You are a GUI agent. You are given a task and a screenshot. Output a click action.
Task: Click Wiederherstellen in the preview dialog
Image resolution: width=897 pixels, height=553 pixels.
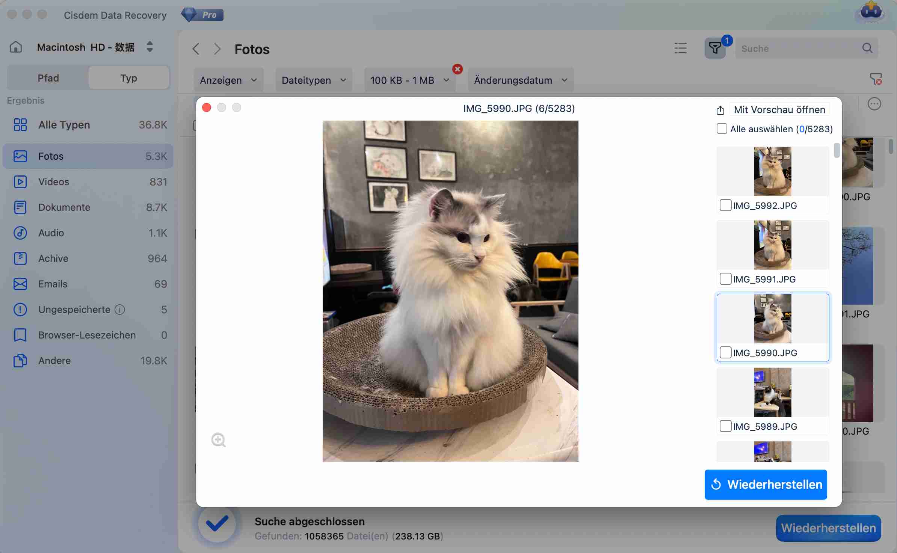coord(766,484)
